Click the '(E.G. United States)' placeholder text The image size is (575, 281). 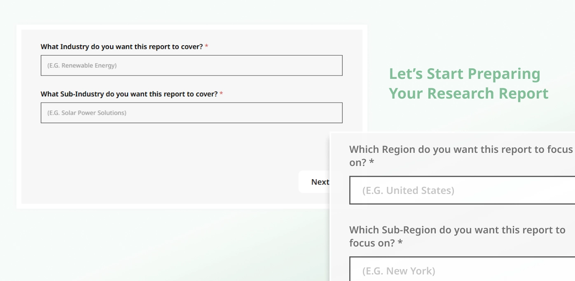point(408,190)
